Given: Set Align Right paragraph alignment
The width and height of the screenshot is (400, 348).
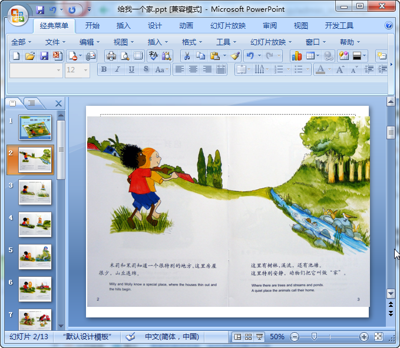Looking at the screenshot, I should [x=207, y=69].
